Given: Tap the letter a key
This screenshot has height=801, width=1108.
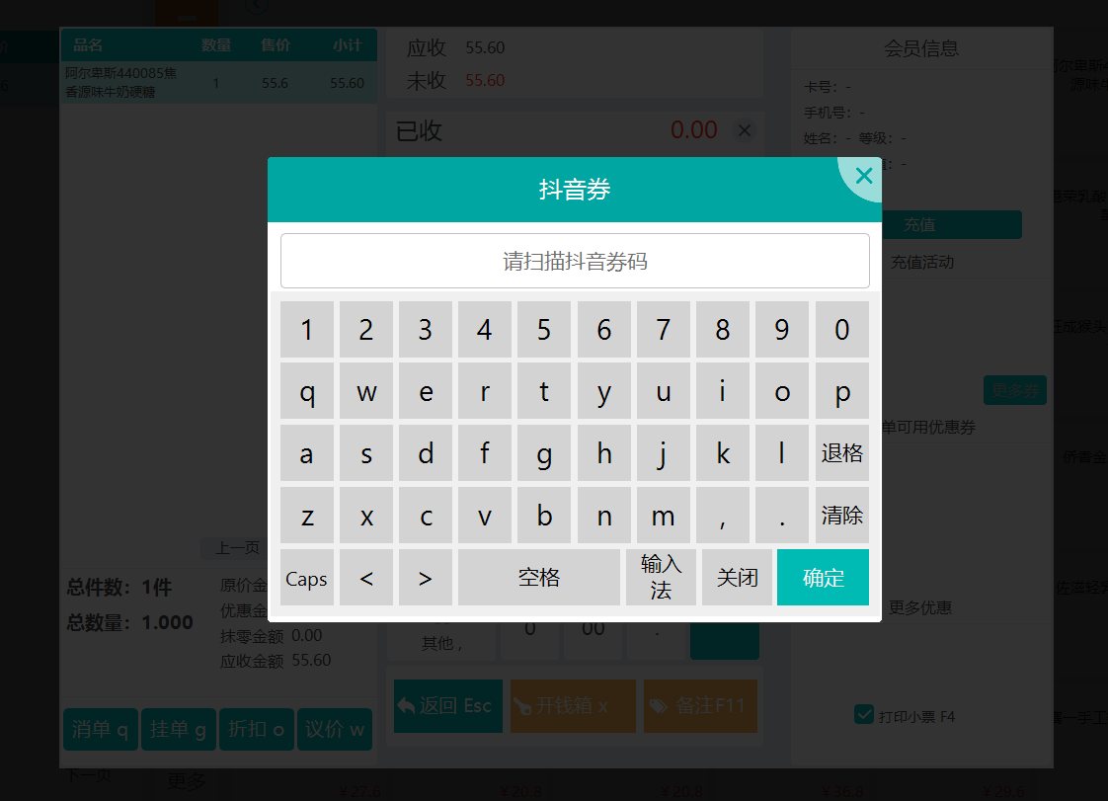Looking at the screenshot, I should tap(307, 453).
